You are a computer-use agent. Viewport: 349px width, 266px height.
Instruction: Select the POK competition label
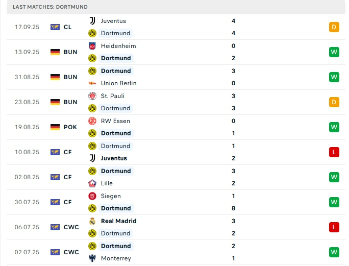pyautogui.click(x=70, y=127)
